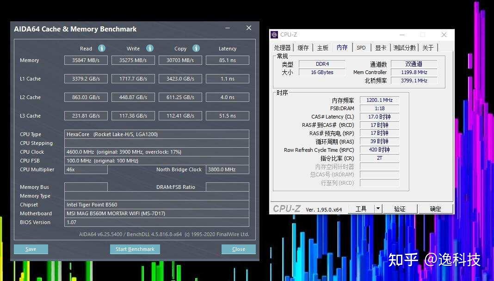Click the CPU Multiplier field showing 46x
494x281 pixels.
(x=86, y=169)
